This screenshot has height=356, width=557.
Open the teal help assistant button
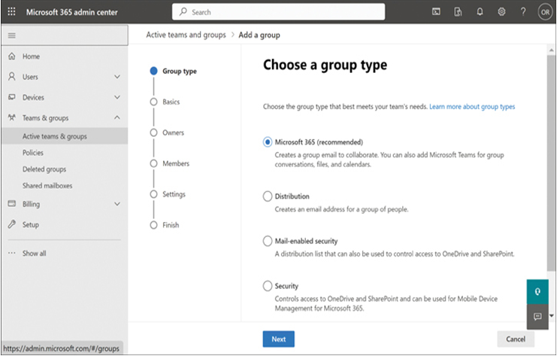[x=537, y=292]
